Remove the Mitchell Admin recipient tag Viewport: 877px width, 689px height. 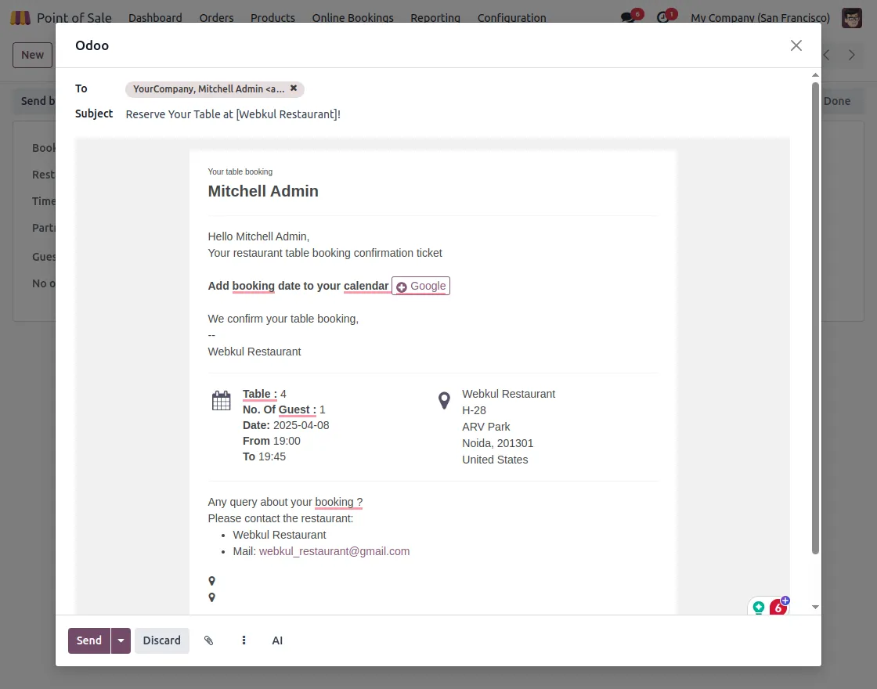[294, 88]
